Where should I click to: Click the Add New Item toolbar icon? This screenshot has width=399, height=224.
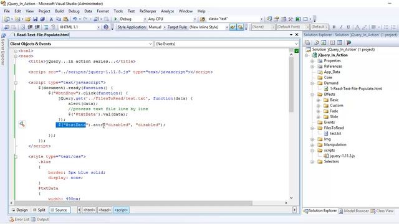pos(17,19)
